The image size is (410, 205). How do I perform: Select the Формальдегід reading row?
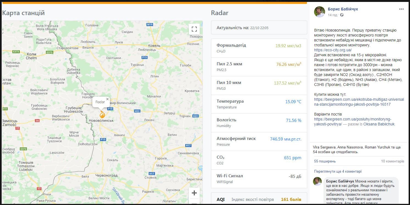259,48
